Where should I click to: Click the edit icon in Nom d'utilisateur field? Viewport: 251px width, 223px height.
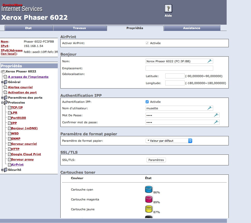click(x=210, y=108)
